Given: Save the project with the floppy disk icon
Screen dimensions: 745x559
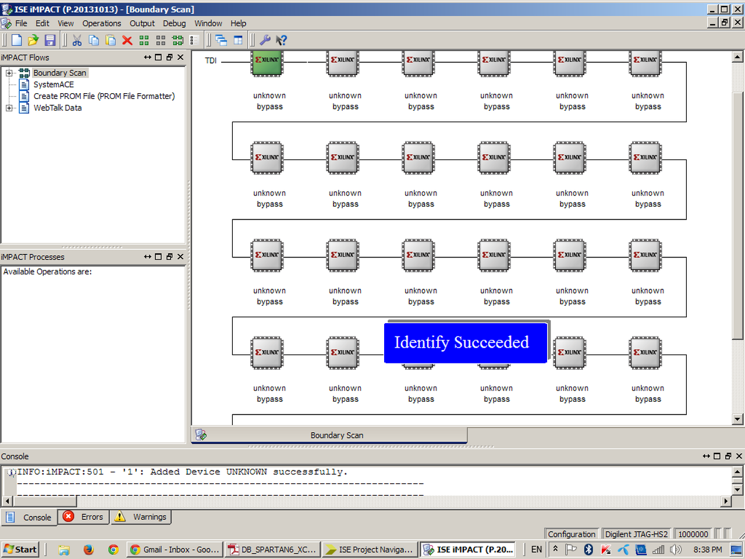Looking at the screenshot, I should (50, 40).
